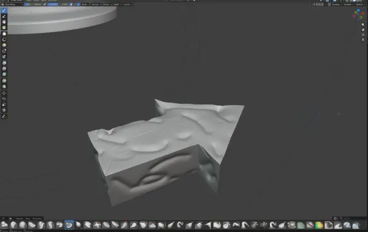Screen dimensions: 368x232
Task: Select the Scale tool in left toolbar
Action: [x=4, y=104]
